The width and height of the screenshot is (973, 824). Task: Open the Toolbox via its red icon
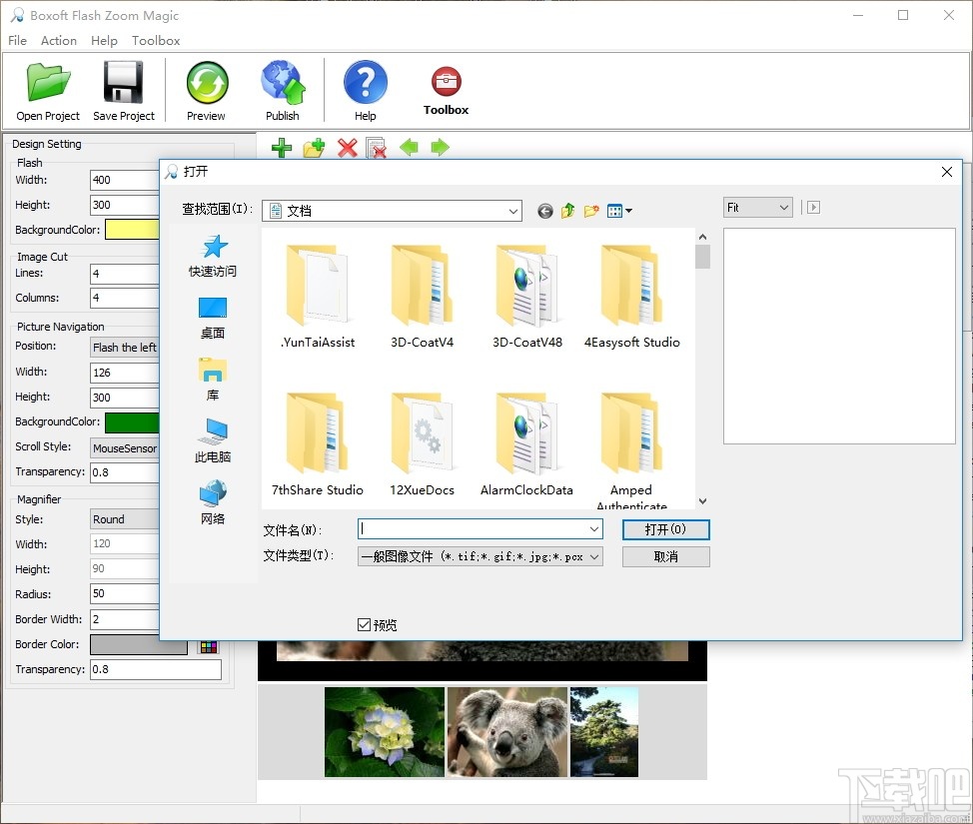pyautogui.click(x=445, y=80)
